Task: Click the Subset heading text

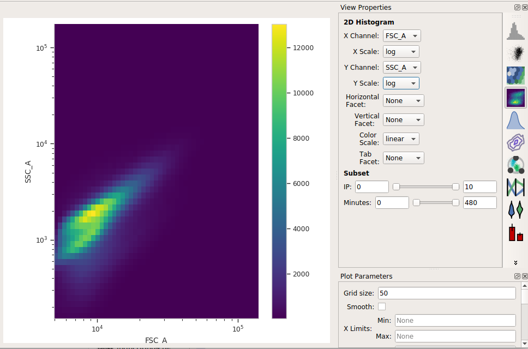Action: click(356, 173)
